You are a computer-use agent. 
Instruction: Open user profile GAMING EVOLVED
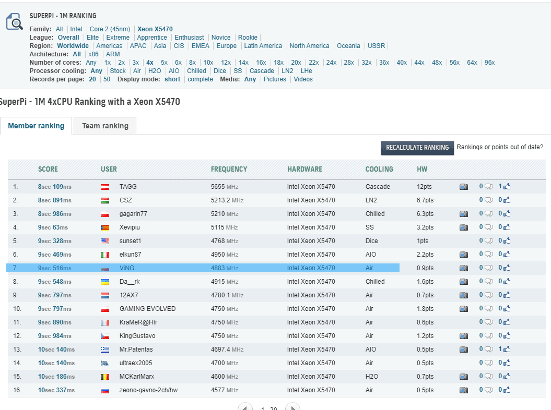click(x=148, y=309)
